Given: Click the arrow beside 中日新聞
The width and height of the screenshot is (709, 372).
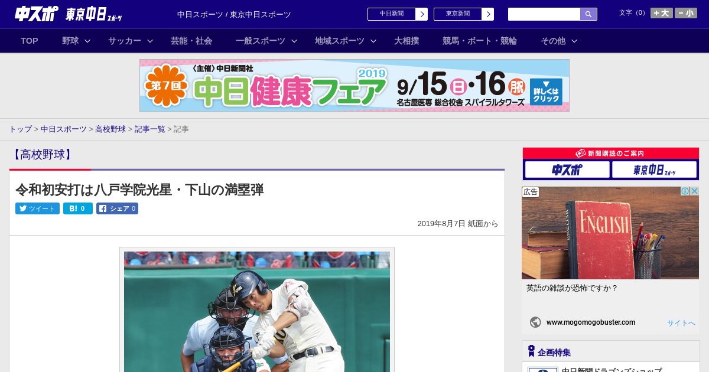Looking at the screenshot, I should (x=422, y=14).
